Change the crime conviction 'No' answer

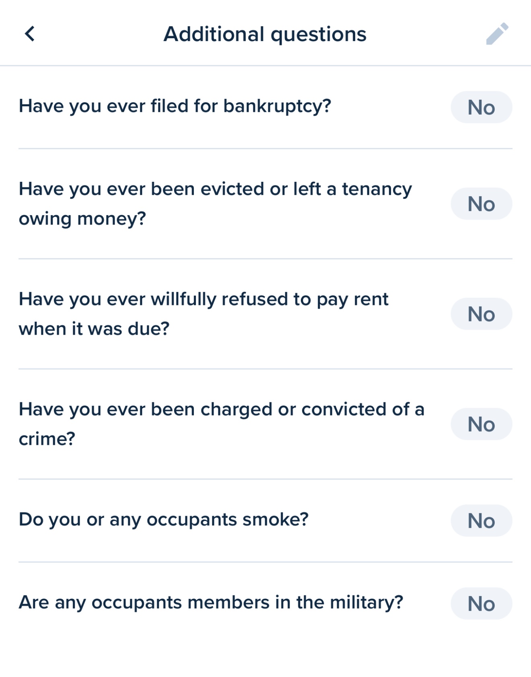click(481, 424)
